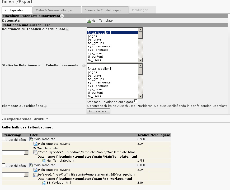The image size is (230, 190).
Task: Show help icon next to 'Elemente ausschließen'
Action: click(x=45, y=106)
